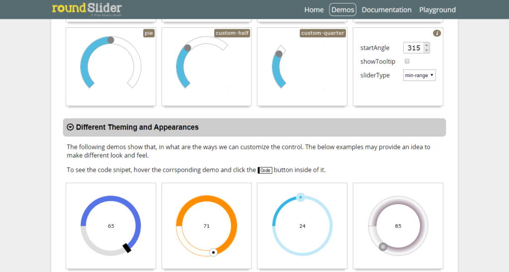Click the light blue slider handle
Image resolution: width=509 pixels, height=272 pixels.
[x=300, y=198]
